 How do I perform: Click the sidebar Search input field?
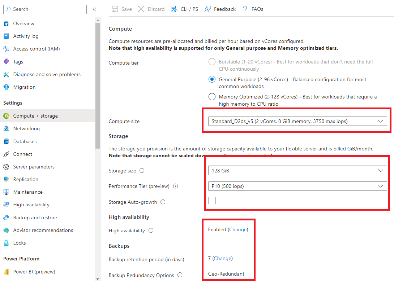(x=45, y=9)
